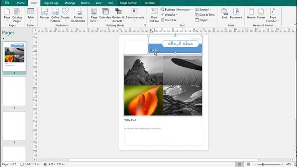Image resolution: width=297 pixels, height=167 pixels.
Task: Open Calendars building blocks
Action: point(105,15)
